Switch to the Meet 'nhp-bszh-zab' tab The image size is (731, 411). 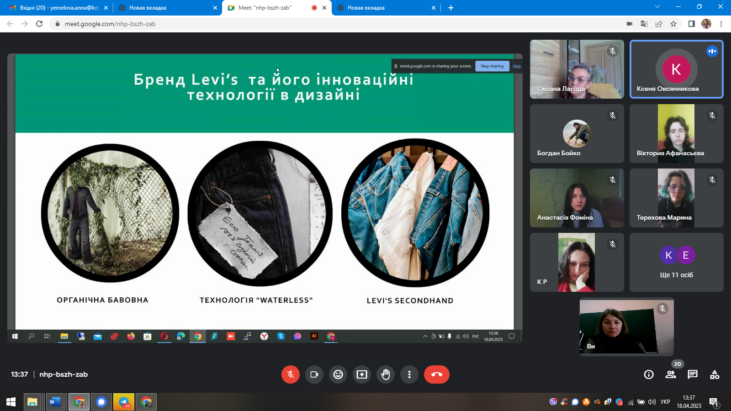click(x=277, y=8)
